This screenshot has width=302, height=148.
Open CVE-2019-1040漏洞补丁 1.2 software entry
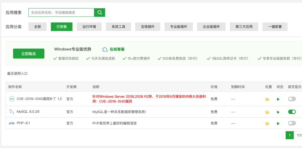39,99
